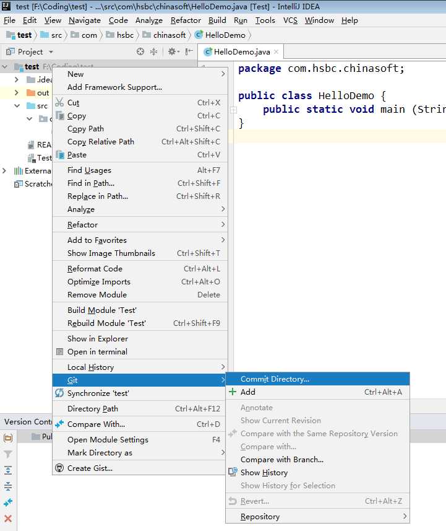Open the Repository submenu
The height and width of the screenshot is (531, 446).
pos(317,516)
